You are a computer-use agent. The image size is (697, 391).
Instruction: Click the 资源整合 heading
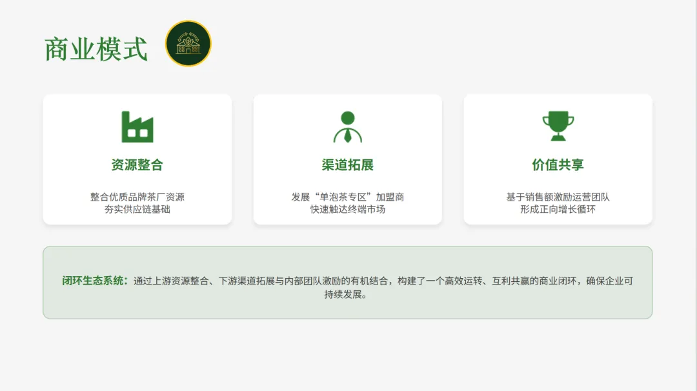(x=137, y=164)
